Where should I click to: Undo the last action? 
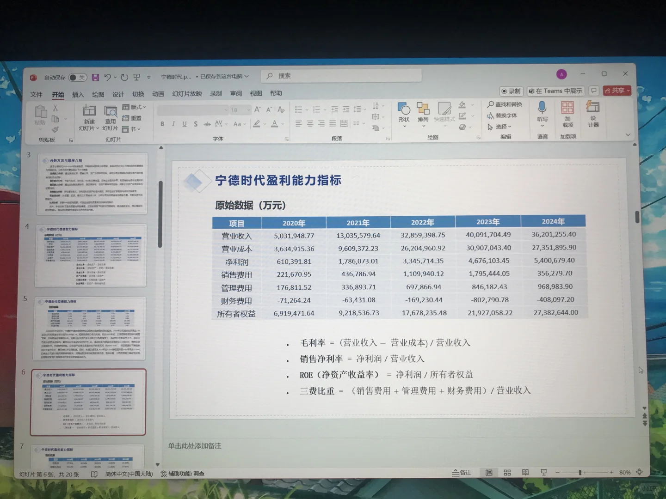(107, 77)
